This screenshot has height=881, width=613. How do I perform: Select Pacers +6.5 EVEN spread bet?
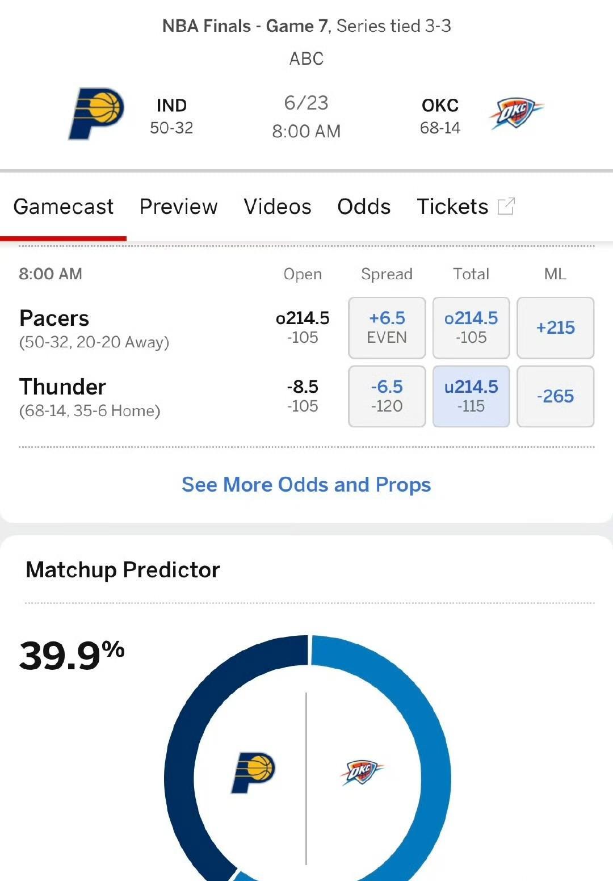pyautogui.click(x=387, y=328)
